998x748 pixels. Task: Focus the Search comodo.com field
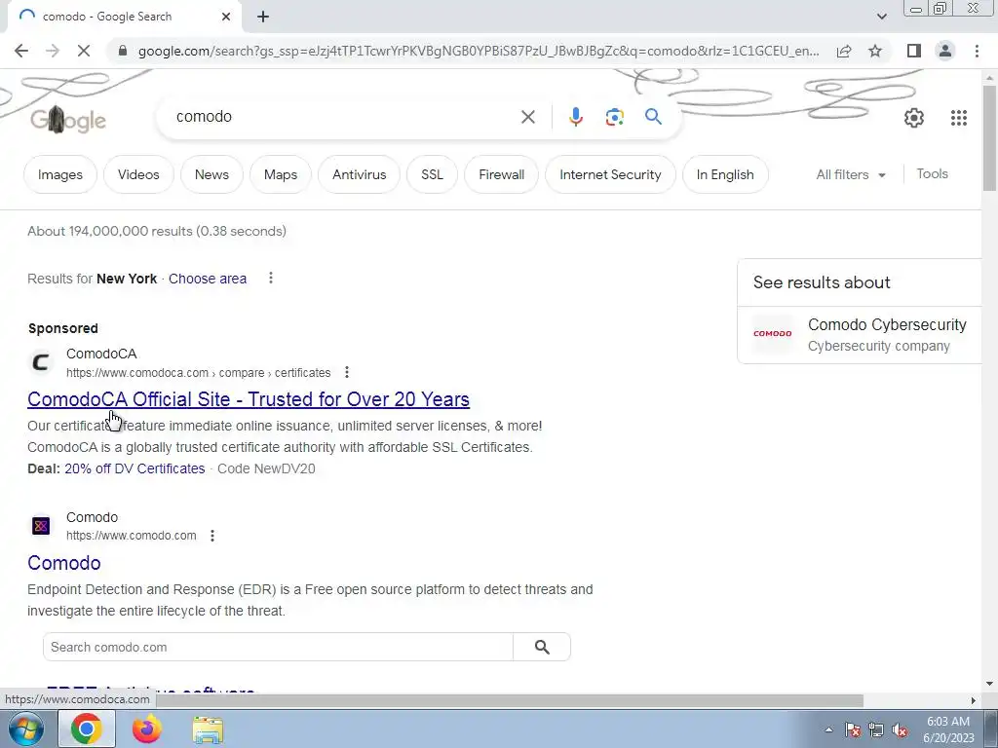click(x=278, y=647)
